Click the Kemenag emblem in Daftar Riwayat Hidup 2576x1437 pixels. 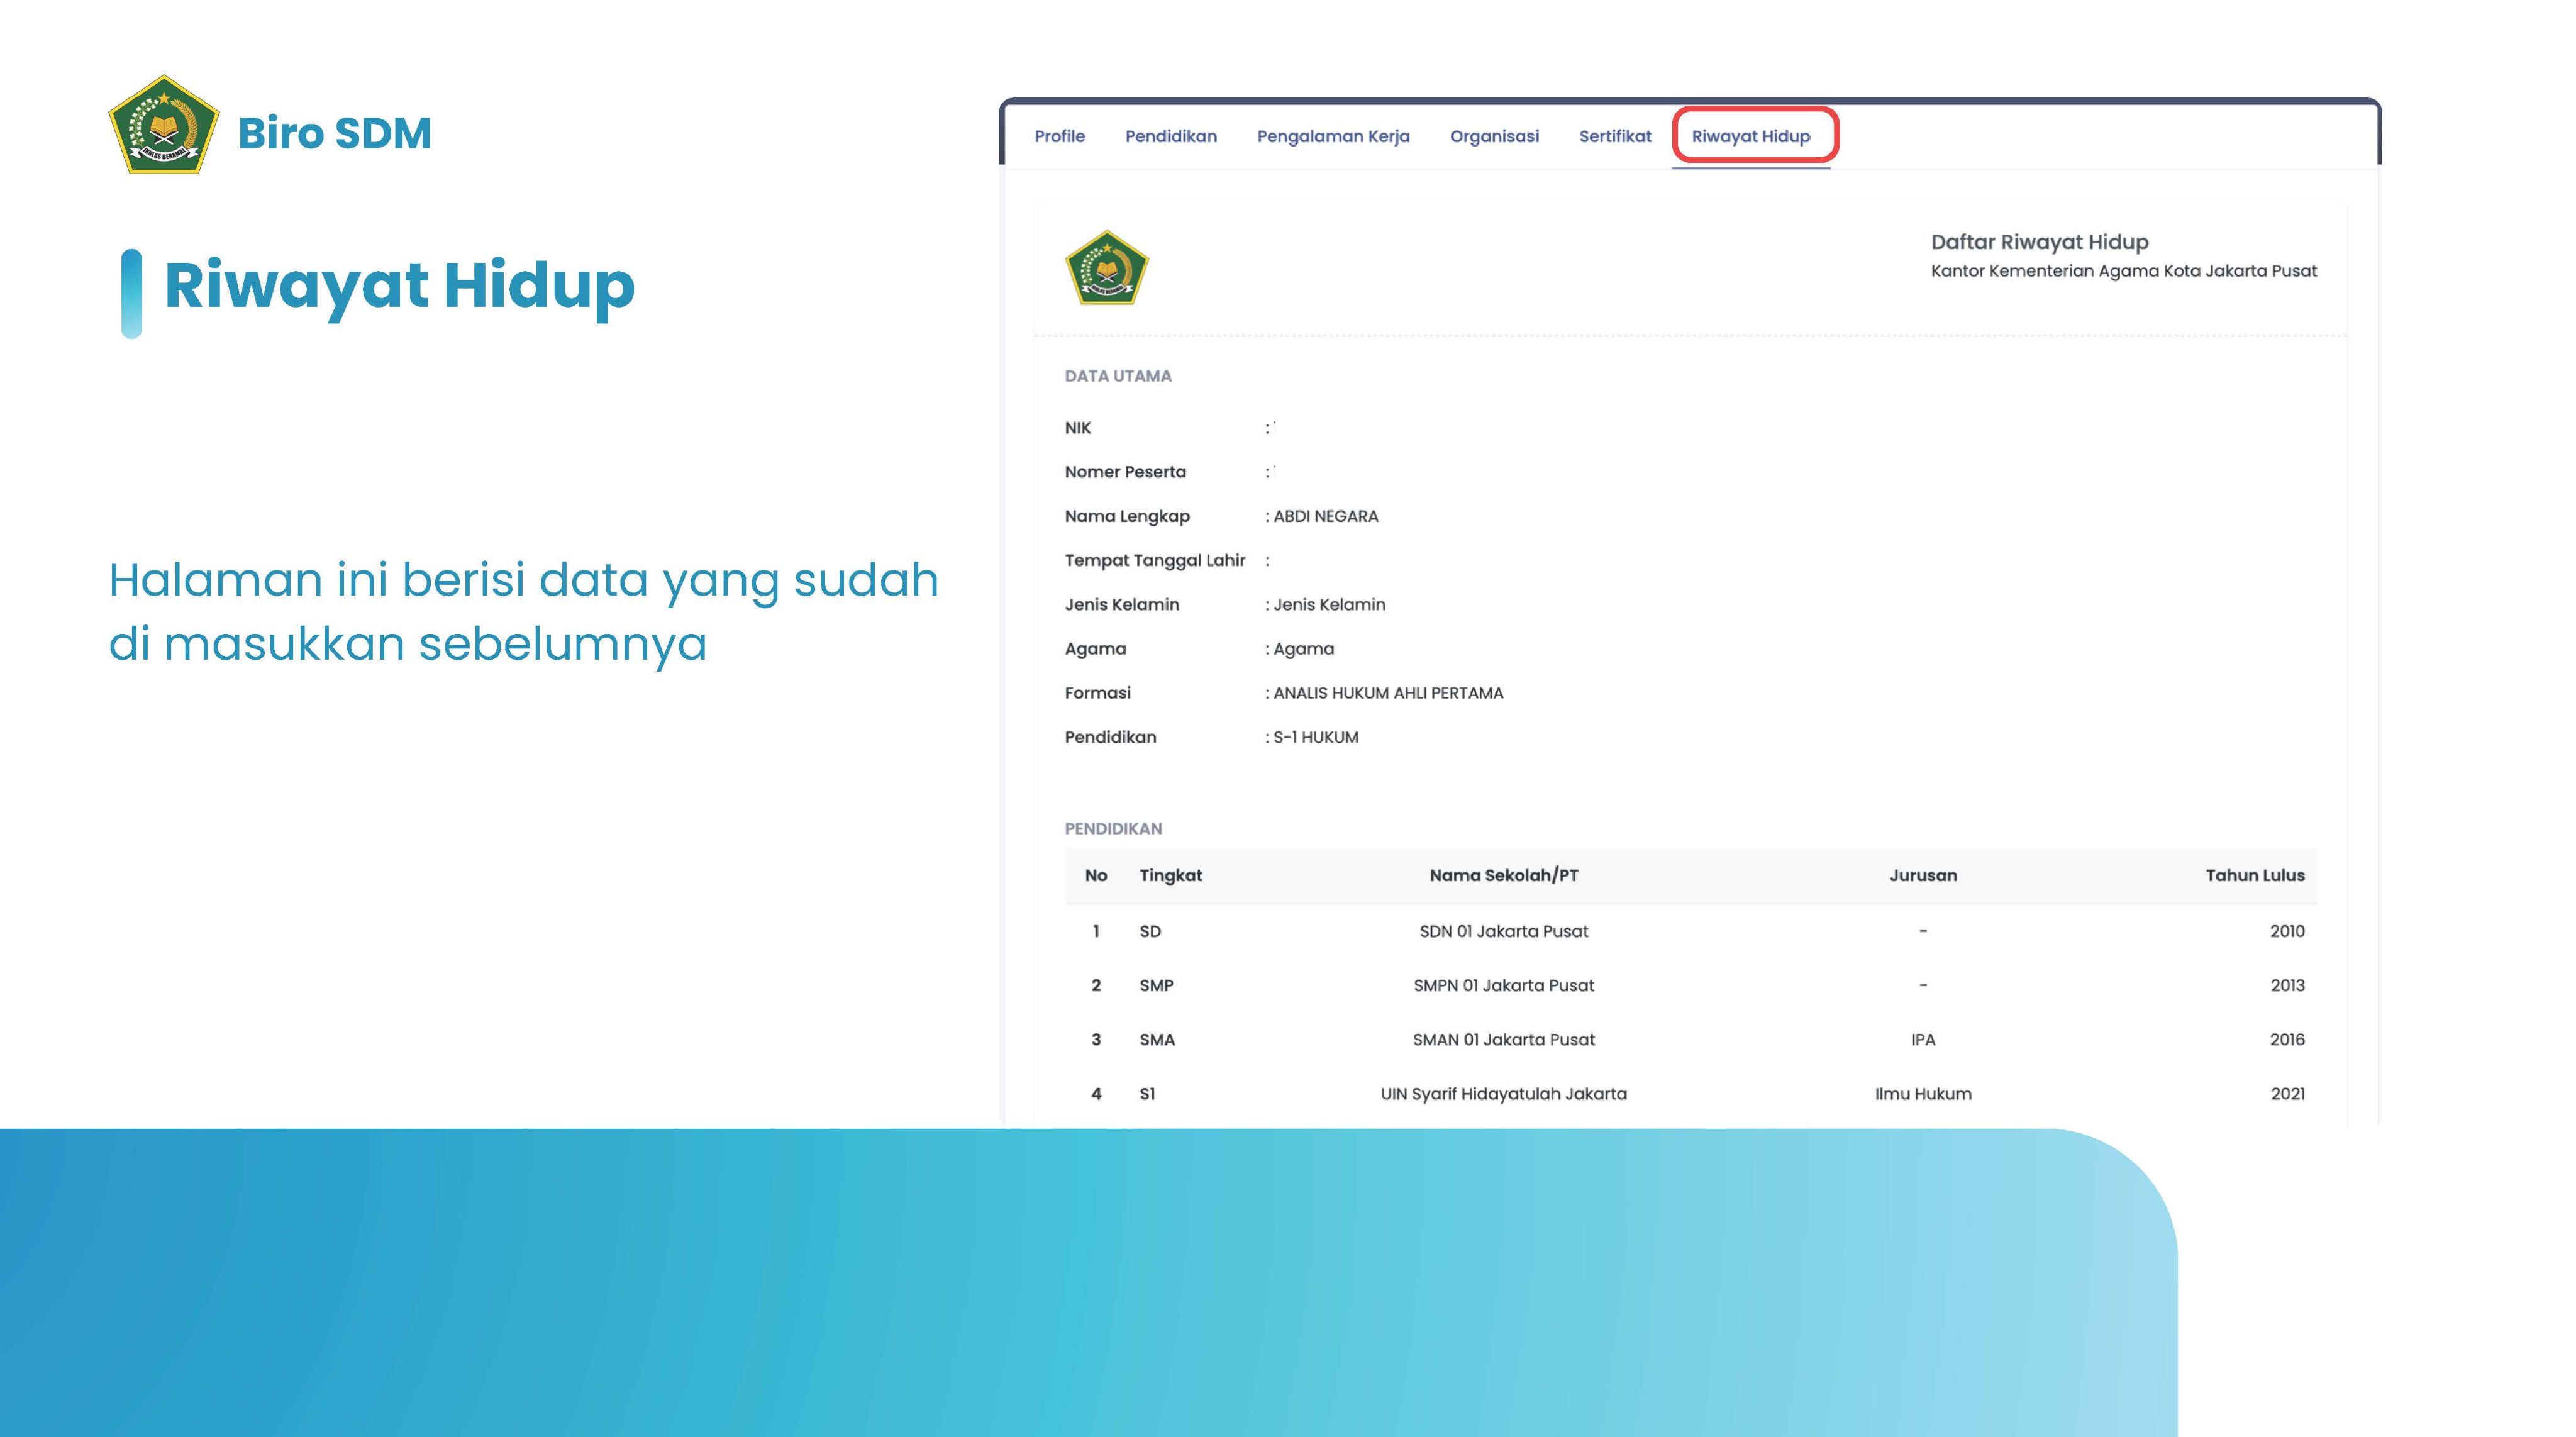click(x=1106, y=268)
